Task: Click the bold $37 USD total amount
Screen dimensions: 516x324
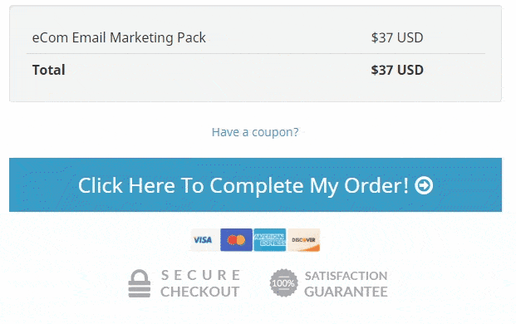Action: (x=397, y=70)
